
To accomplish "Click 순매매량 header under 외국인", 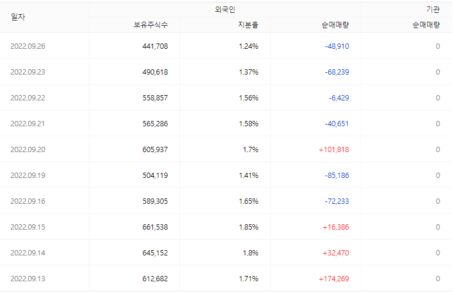I will (x=335, y=25).
